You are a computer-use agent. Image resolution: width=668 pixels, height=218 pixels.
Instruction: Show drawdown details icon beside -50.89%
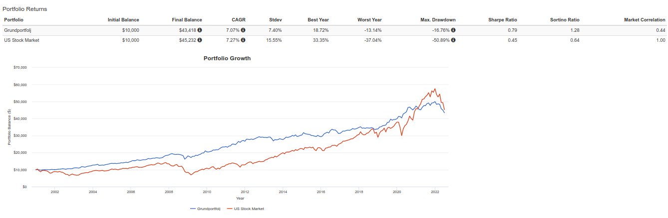coord(453,40)
